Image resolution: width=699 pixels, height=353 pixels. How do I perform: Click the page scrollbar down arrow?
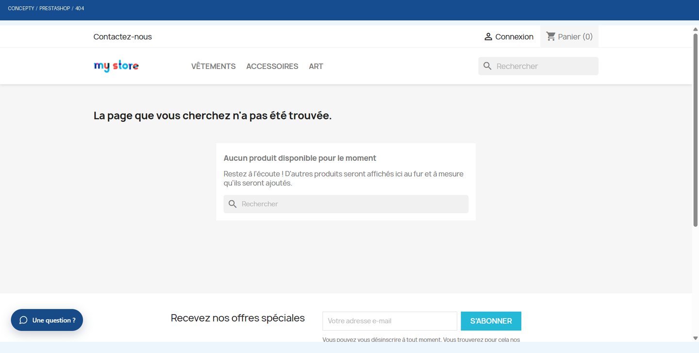(x=696, y=338)
